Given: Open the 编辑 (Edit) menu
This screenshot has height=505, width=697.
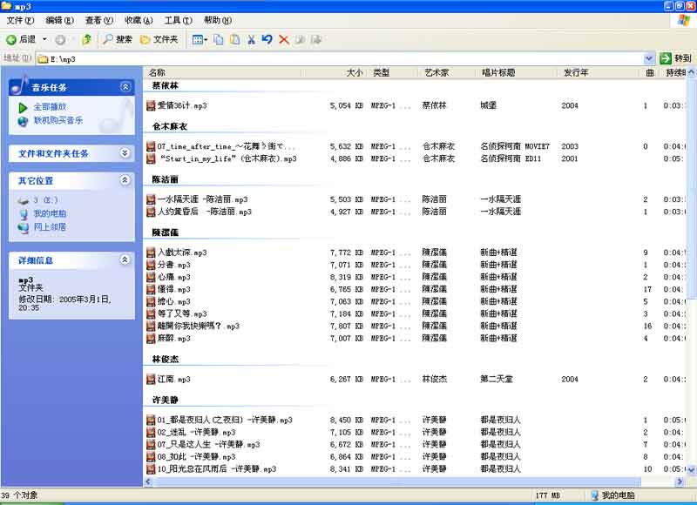Looking at the screenshot, I should 59,20.
